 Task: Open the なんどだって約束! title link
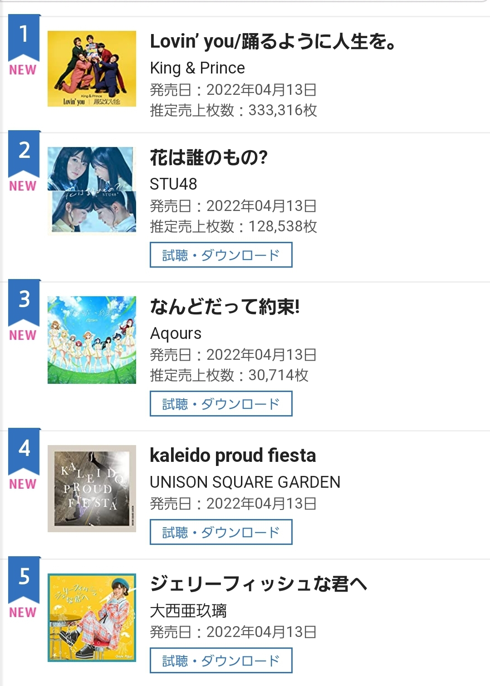coord(225,307)
